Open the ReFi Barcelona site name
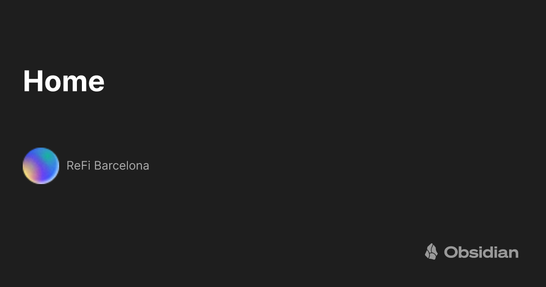Screen dimensions: 546x287 click(x=108, y=166)
